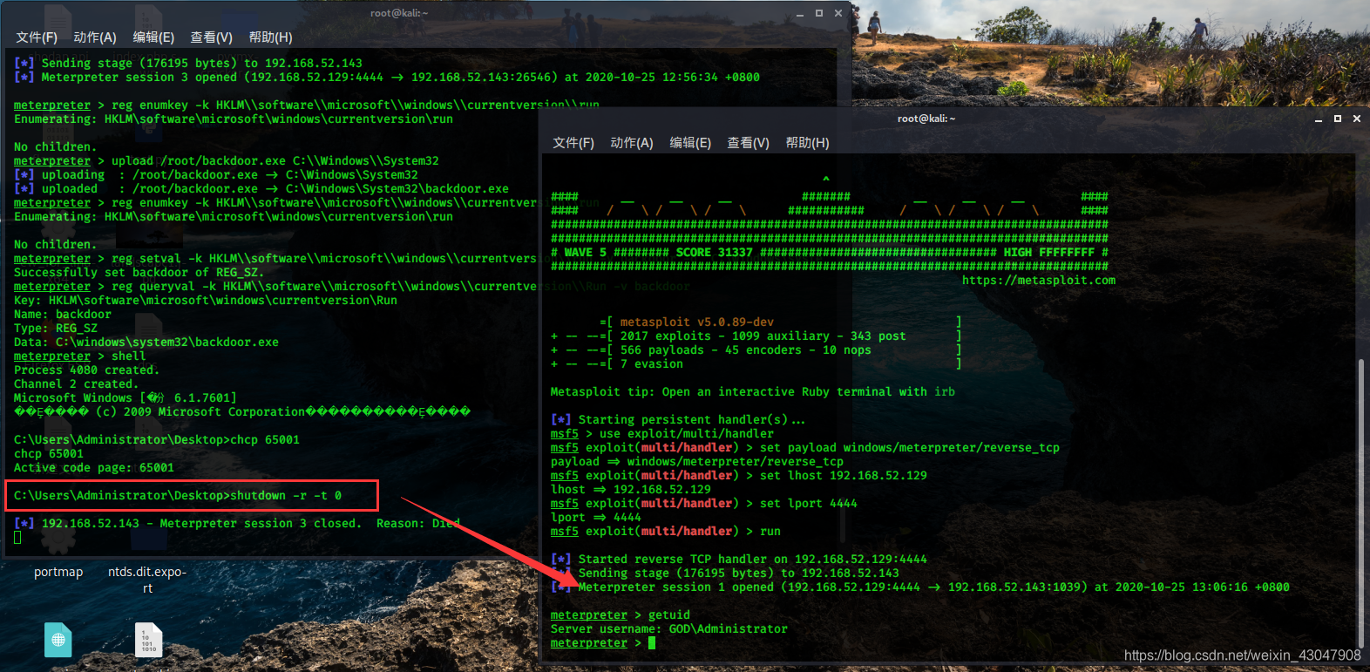
Task: Click 'Server username: GOD\Administrator' line
Action: 669,628
